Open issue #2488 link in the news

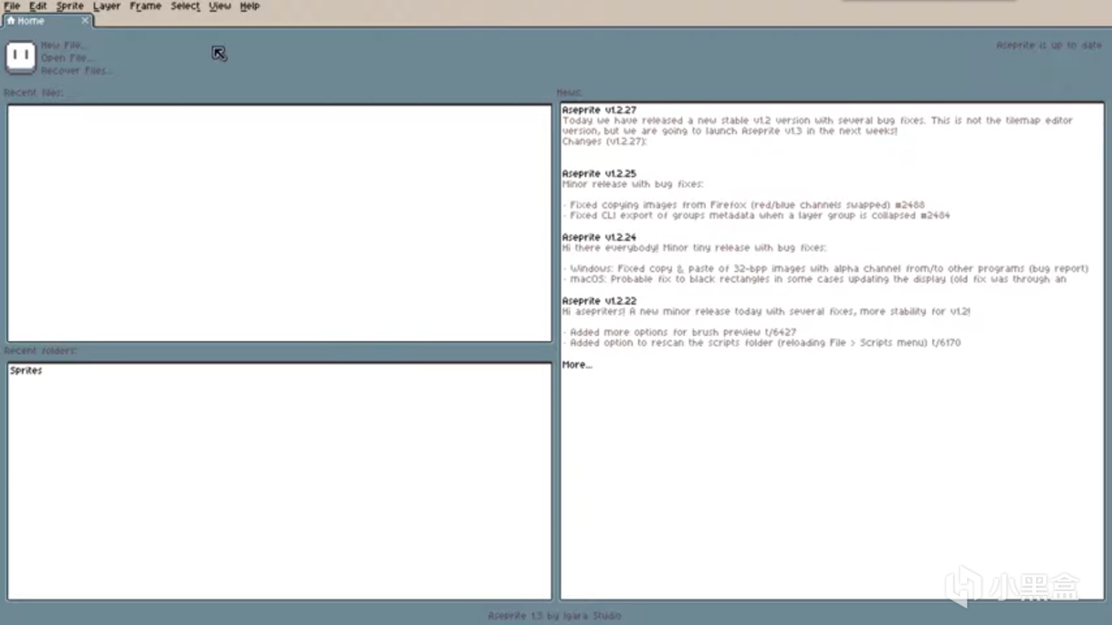(x=910, y=205)
